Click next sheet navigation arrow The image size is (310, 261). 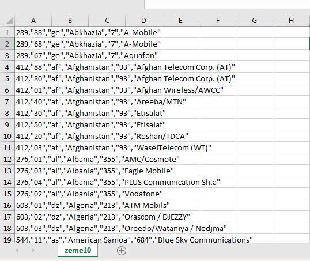pos(33,250)
